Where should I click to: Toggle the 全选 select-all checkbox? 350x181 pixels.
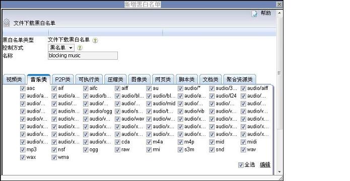coord(241,165)
